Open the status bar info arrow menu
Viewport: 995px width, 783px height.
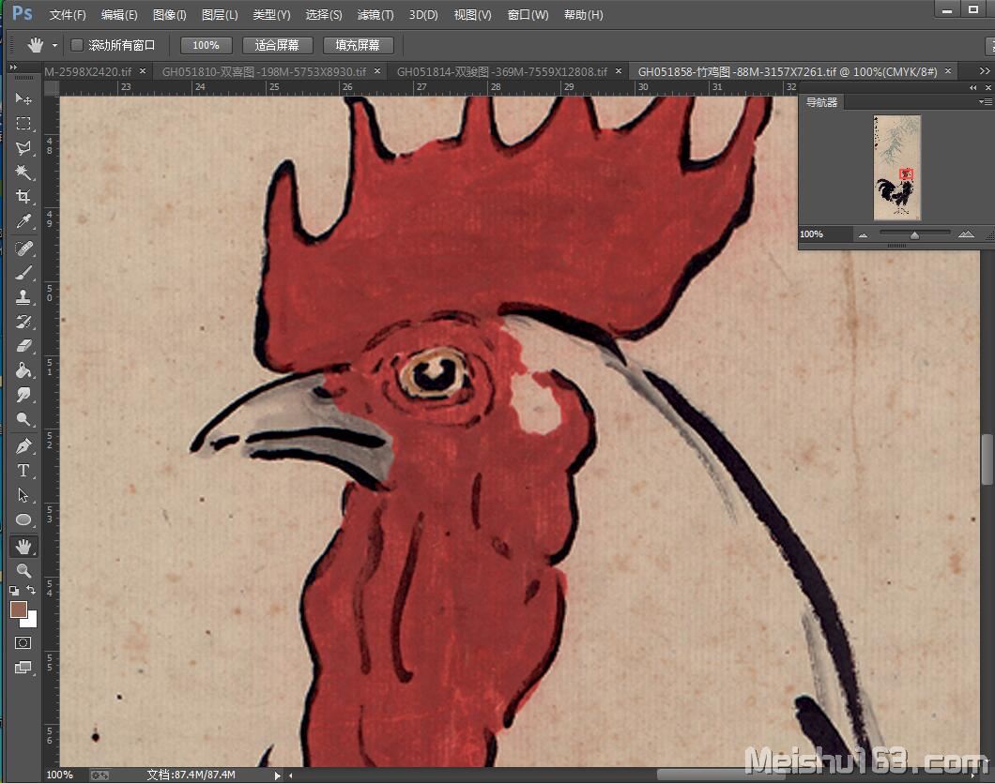pos(277,775)
